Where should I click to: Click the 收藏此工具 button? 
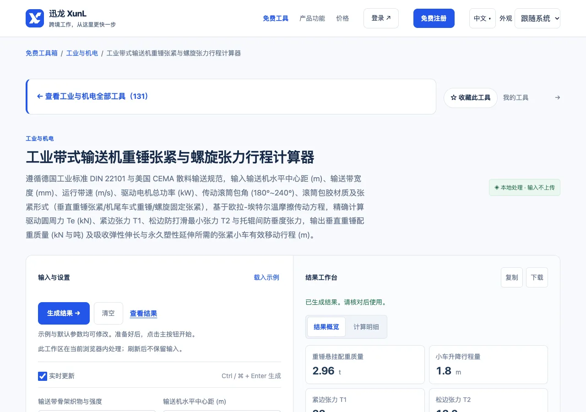[471, 98]
